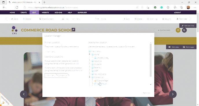Click the browser favorites star icon
Viewport: 199px width, 106px height.
[175, 7]
